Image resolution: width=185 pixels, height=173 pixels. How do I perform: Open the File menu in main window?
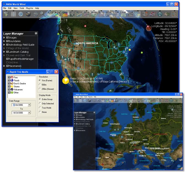pyautogui.click(x=4, y=8)
